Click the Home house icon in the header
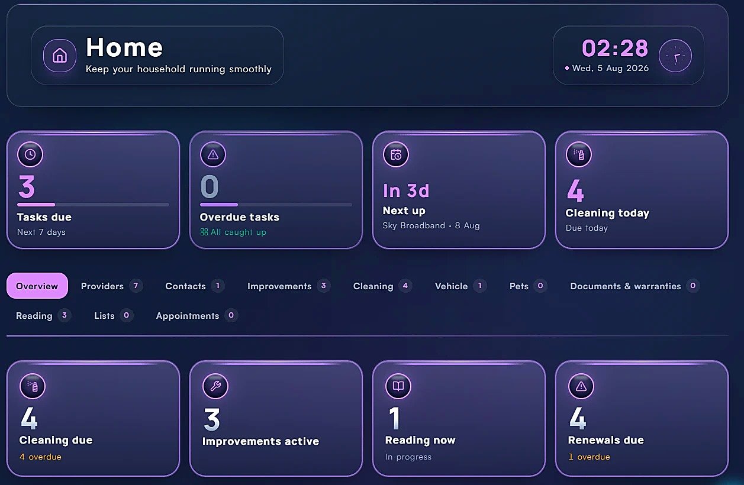Screen dimensions: 744x485 [60, 56]
